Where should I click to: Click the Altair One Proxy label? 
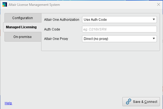[56, 39]
